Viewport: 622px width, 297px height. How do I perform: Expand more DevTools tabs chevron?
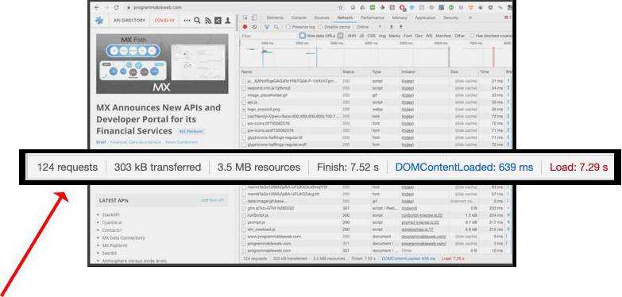pos(470,17)
